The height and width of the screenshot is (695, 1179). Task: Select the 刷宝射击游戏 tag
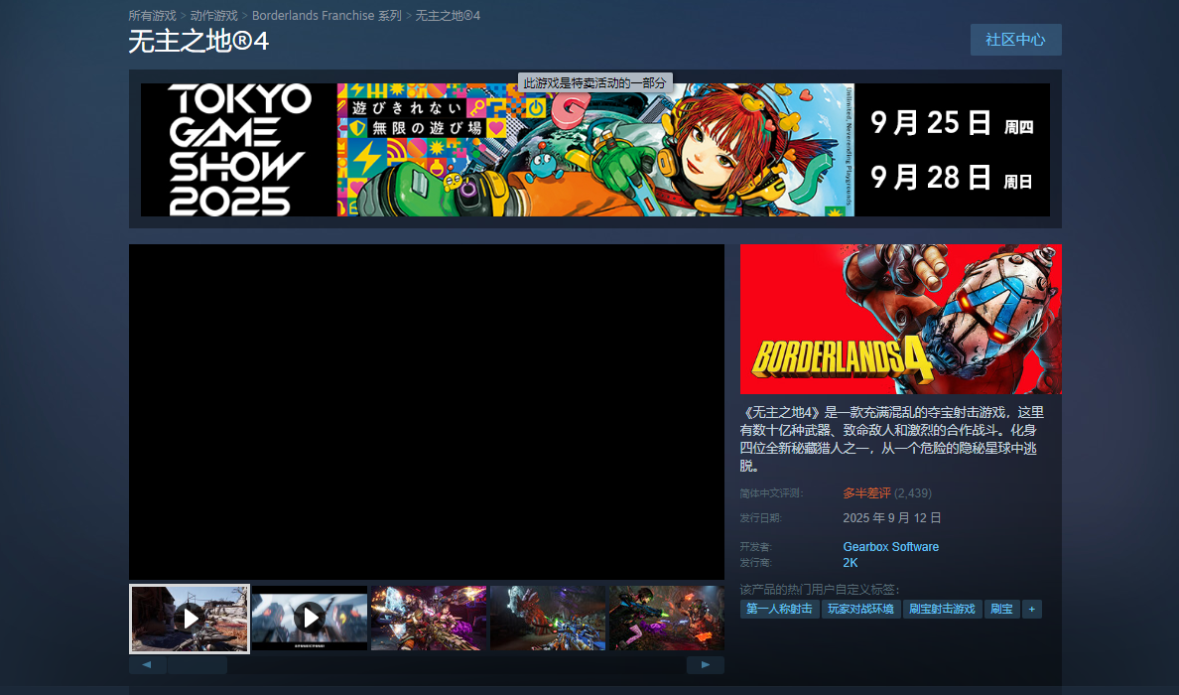[942, 610]
